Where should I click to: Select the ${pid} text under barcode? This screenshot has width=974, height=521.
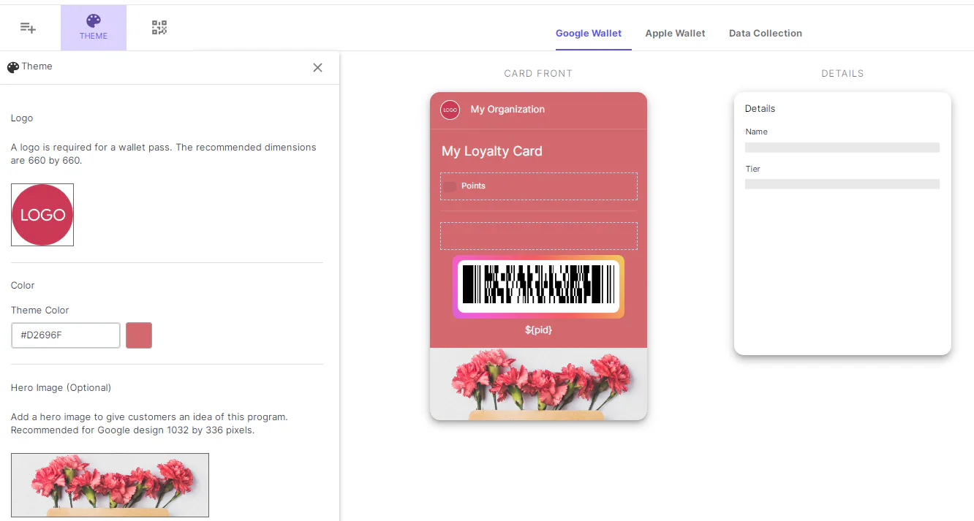538,330
